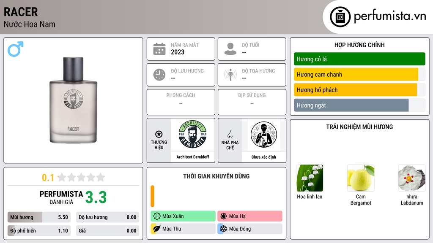Click the nose icon above Nhà pha chế
The image size is (433, 243).
(230, 134)
